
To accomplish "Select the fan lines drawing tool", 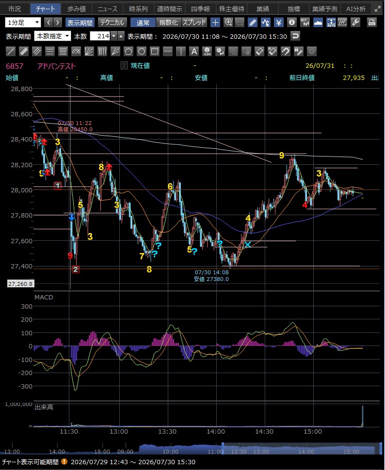I will click(89, 51).
